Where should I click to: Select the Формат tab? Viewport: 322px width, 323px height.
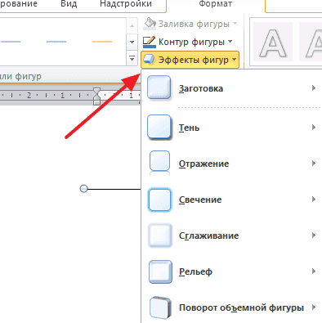[216, 4]
